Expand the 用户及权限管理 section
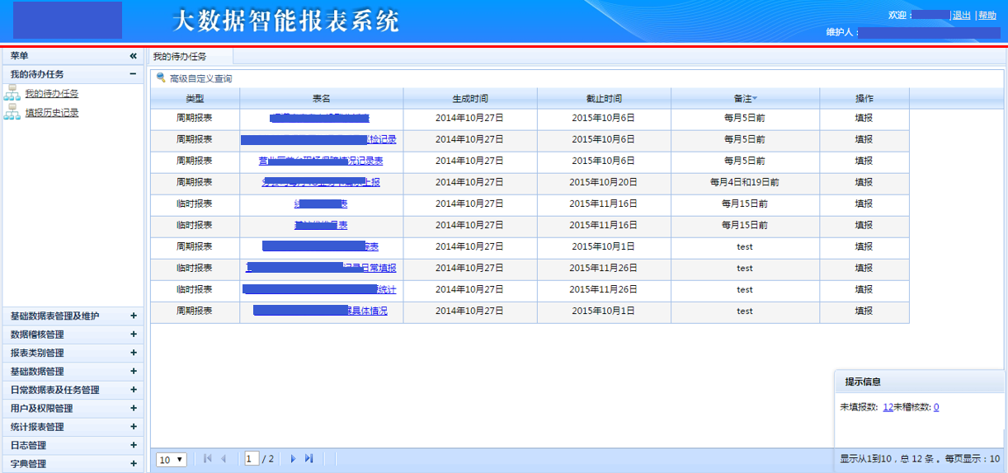The width and height of the screenshot is (1008, 473). click(133, 408)
